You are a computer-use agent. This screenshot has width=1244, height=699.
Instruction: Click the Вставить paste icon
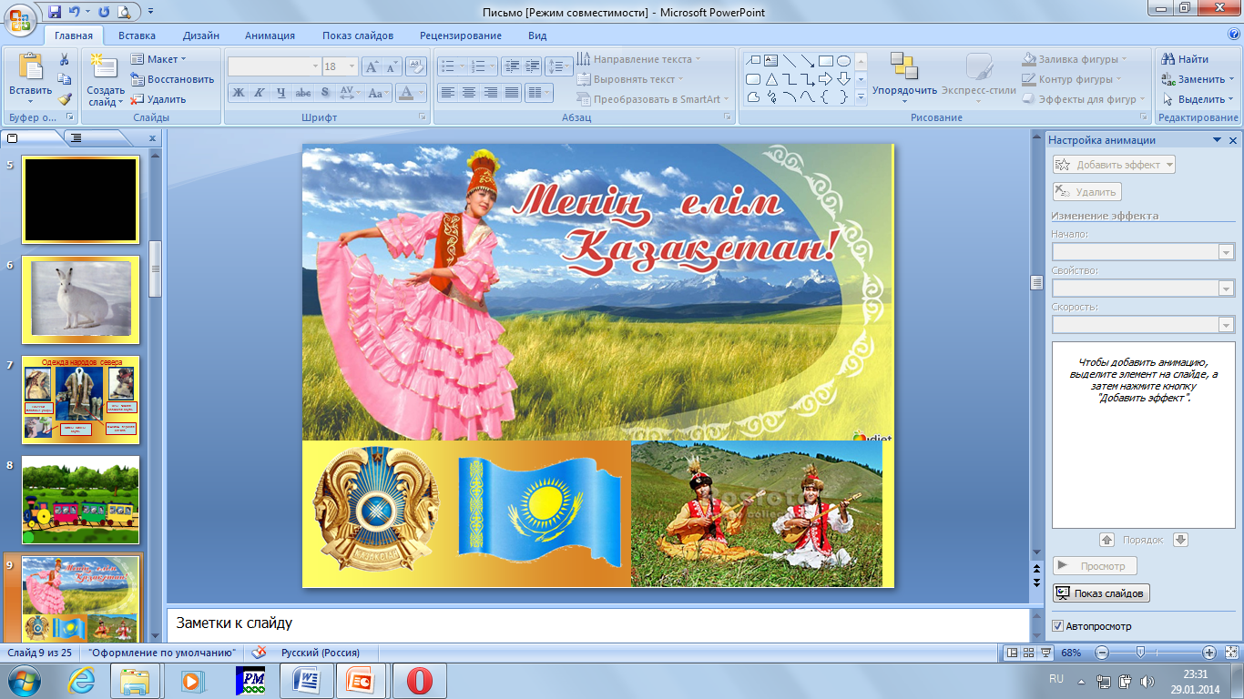click(30, 67)
